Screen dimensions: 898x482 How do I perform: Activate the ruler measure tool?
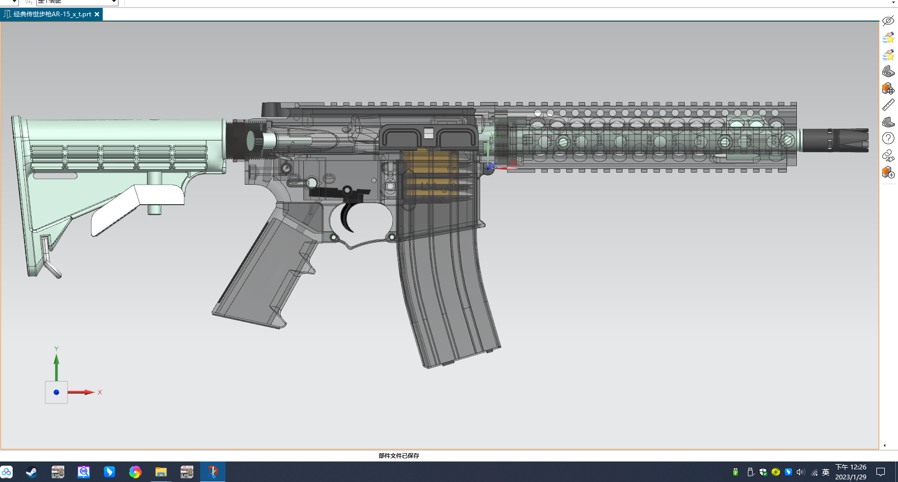[888, 105]
